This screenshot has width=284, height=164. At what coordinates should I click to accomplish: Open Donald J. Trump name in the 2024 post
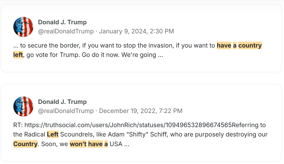tap(62, 22)
